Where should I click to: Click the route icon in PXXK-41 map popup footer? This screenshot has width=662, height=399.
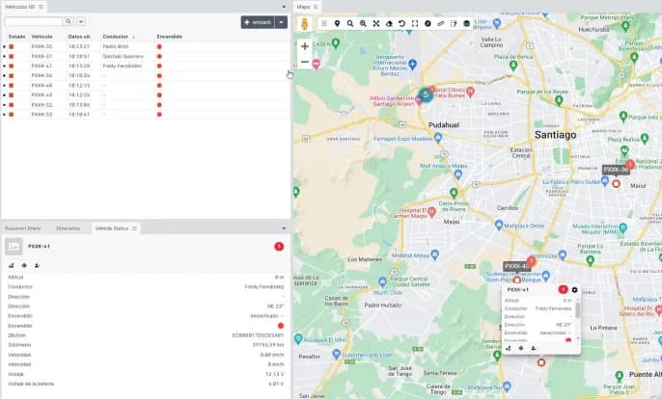[509, 348]
